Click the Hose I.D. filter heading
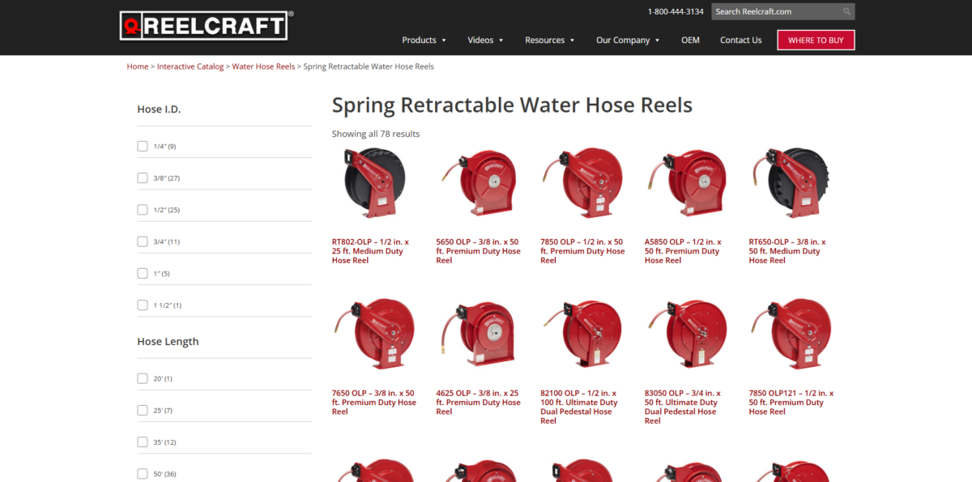 [159, 109]
